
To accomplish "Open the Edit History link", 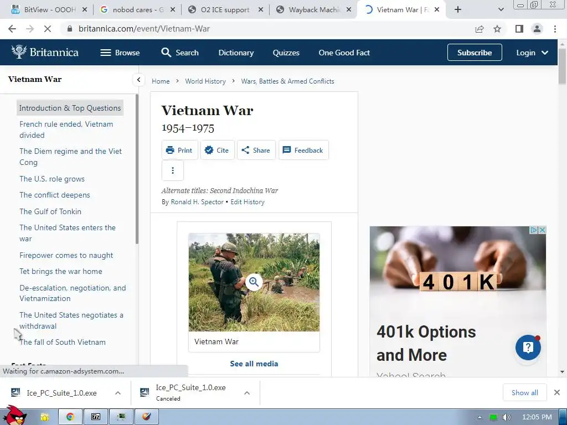I will 248,202.
